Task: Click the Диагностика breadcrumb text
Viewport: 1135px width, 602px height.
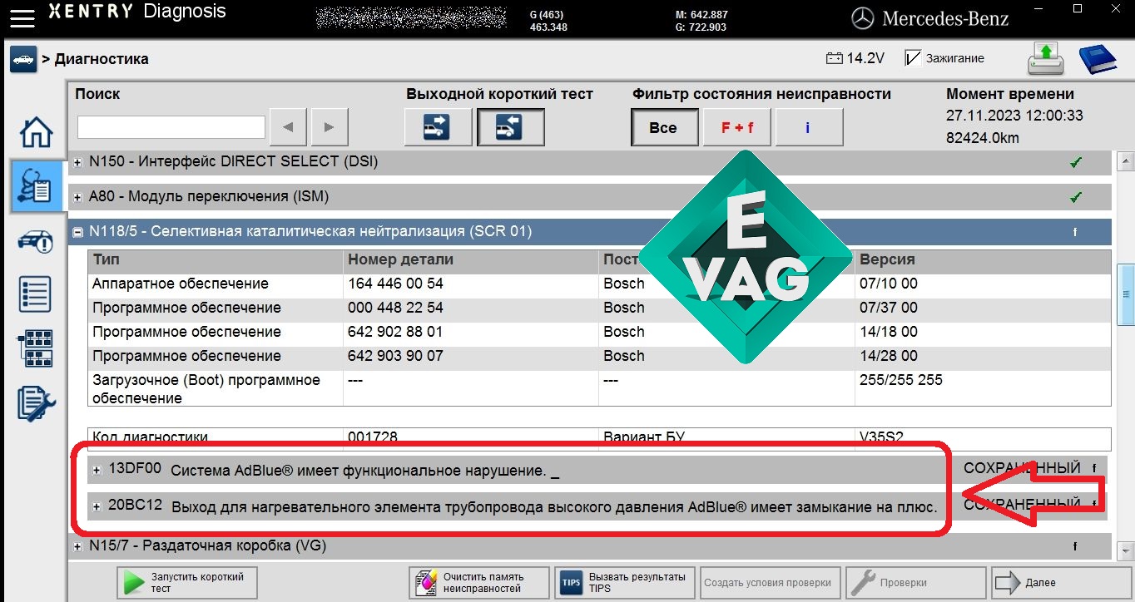Action: point(102,59)
